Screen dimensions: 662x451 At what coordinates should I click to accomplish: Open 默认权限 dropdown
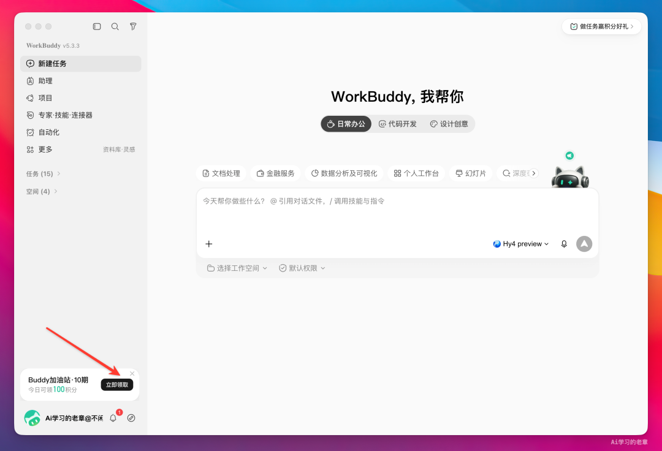tap(302, 268)
